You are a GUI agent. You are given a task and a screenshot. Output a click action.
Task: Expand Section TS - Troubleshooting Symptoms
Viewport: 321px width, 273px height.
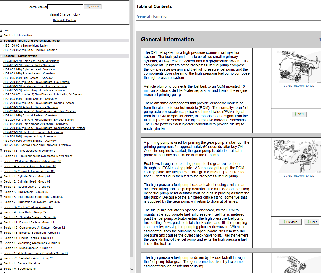[x=1, y=151]
